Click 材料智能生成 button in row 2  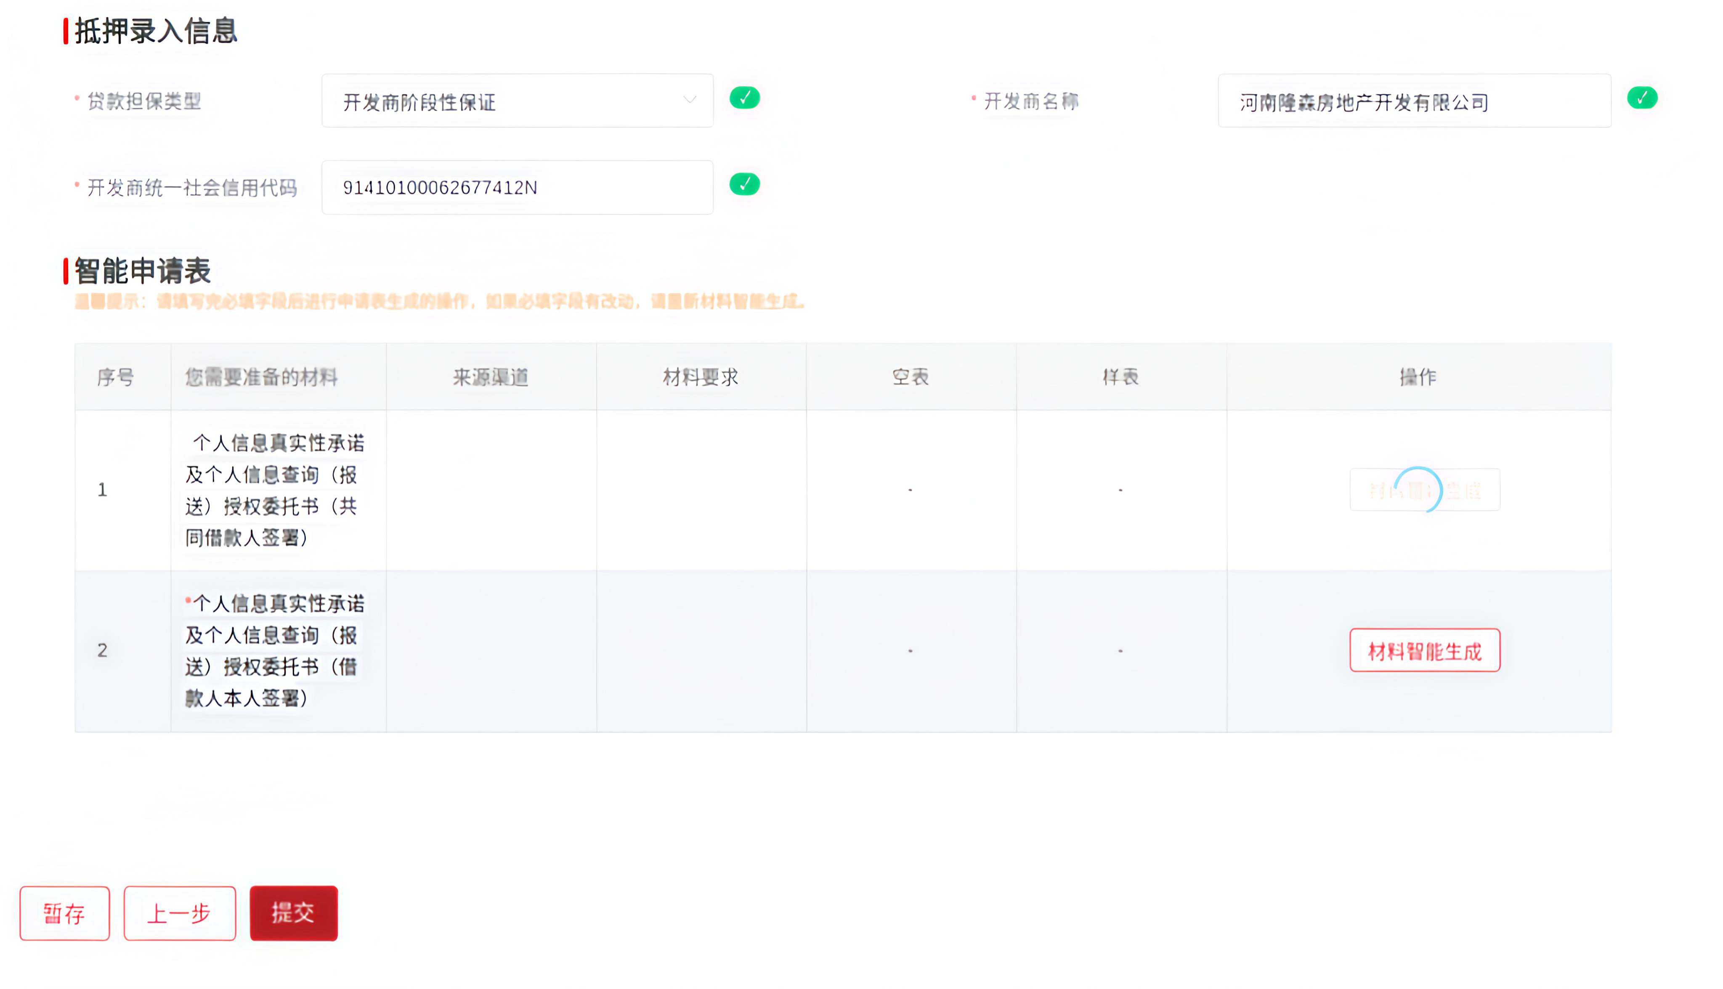(x=1424, y=651)
